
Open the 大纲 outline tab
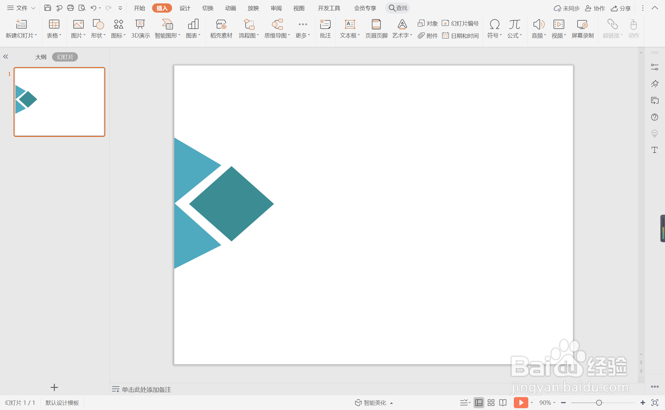point(41,57)
